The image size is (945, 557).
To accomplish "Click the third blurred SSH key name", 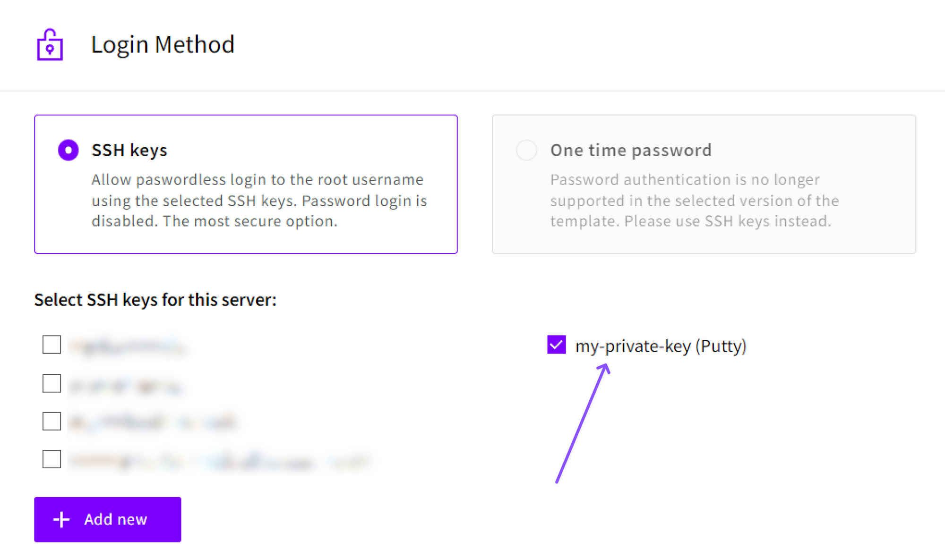I will pyautogui.click(x=151, y=422).
